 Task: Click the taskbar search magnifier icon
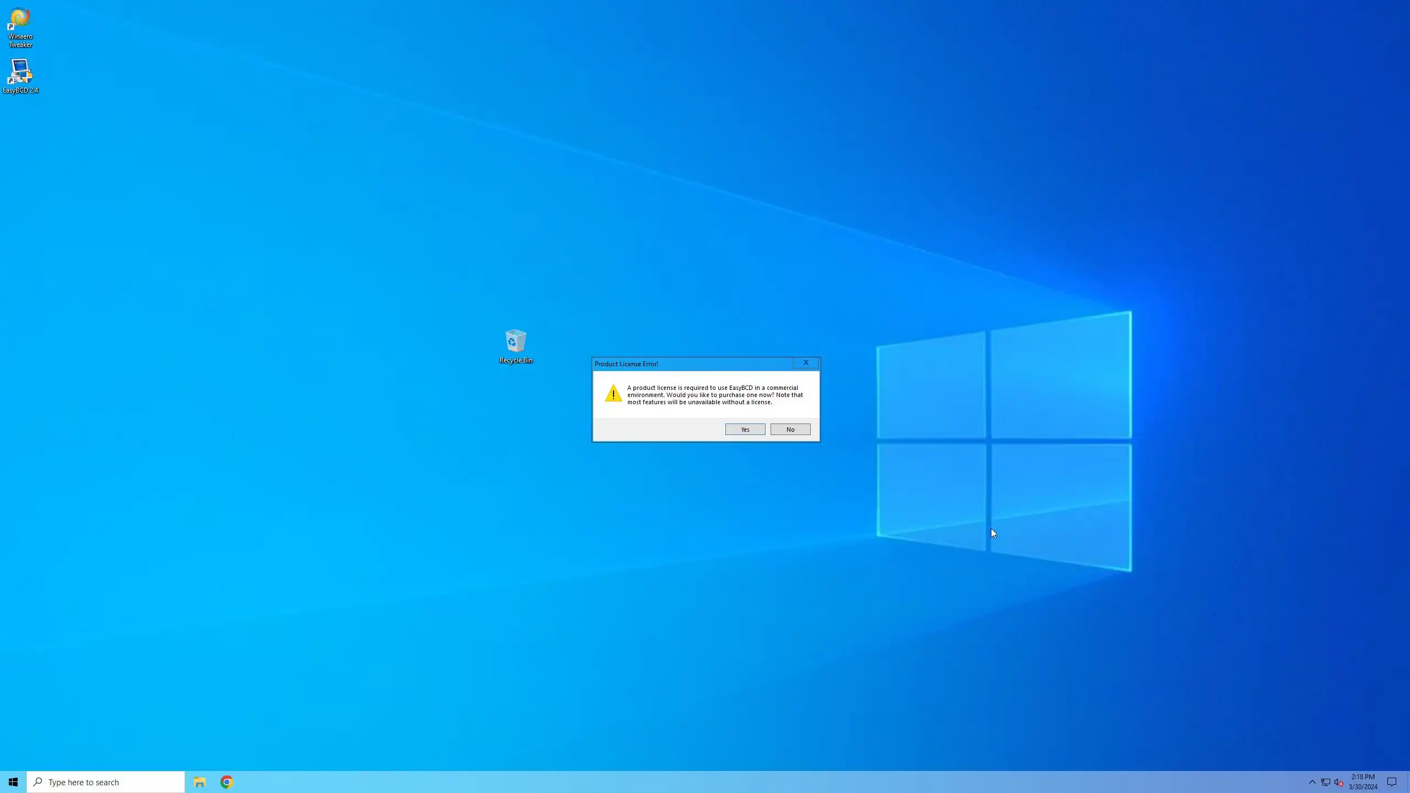coord(37,782)
